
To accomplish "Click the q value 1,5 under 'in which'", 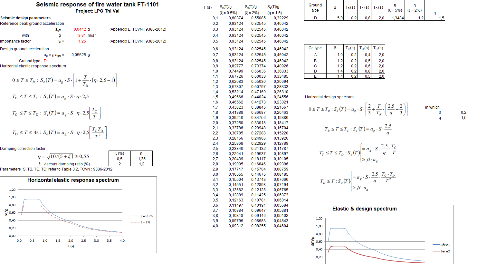I will (463, 118).
